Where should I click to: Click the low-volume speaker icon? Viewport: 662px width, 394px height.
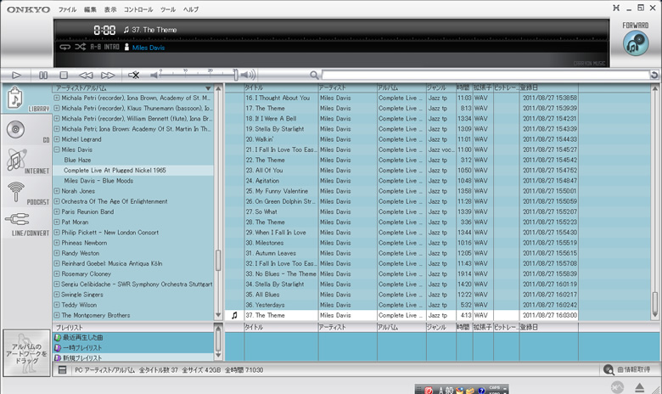click(154, 76)
